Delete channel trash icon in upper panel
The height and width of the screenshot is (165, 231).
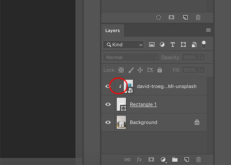point(198,18)
